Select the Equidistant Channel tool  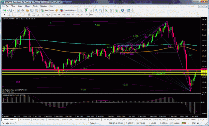(x=29, y=15)
